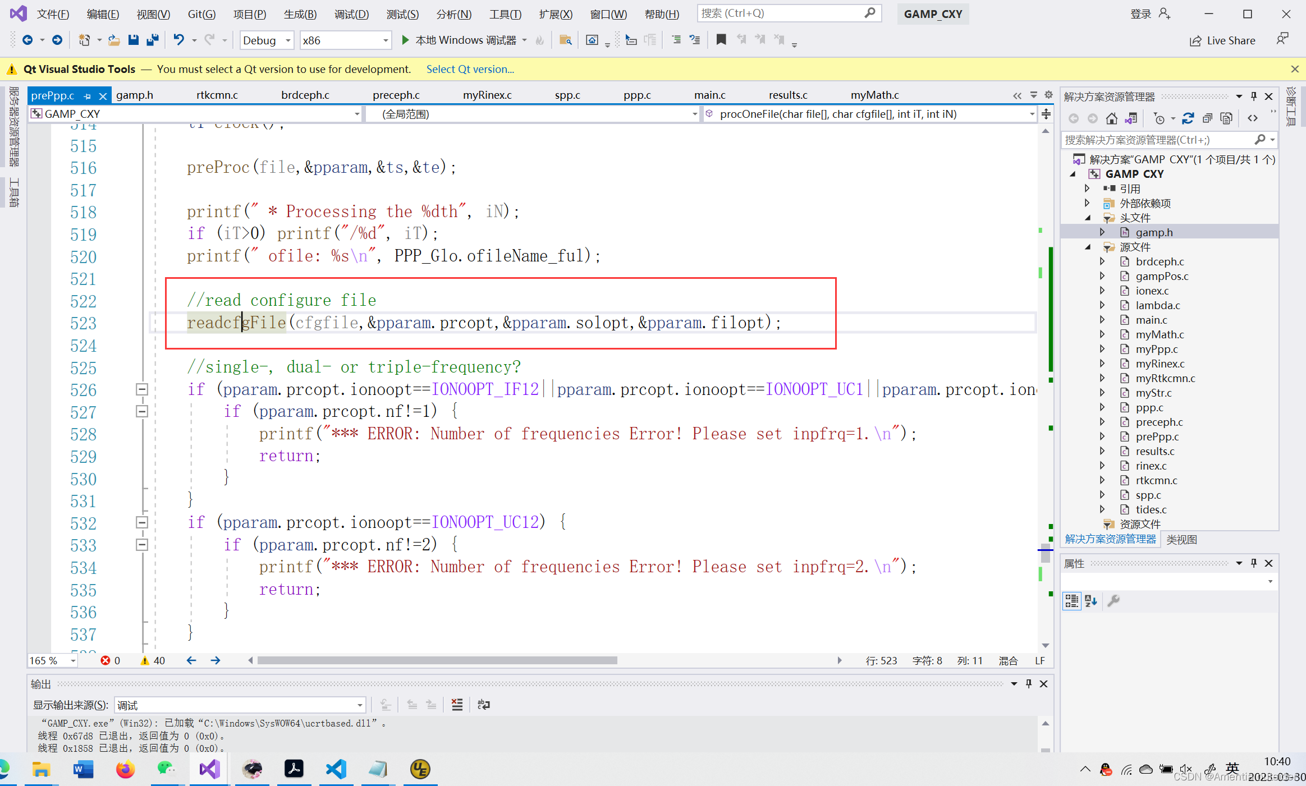The image size is (1306, 786).
Task: Click the horizontal editor scrollbar thumb
Action: (437, 660)
